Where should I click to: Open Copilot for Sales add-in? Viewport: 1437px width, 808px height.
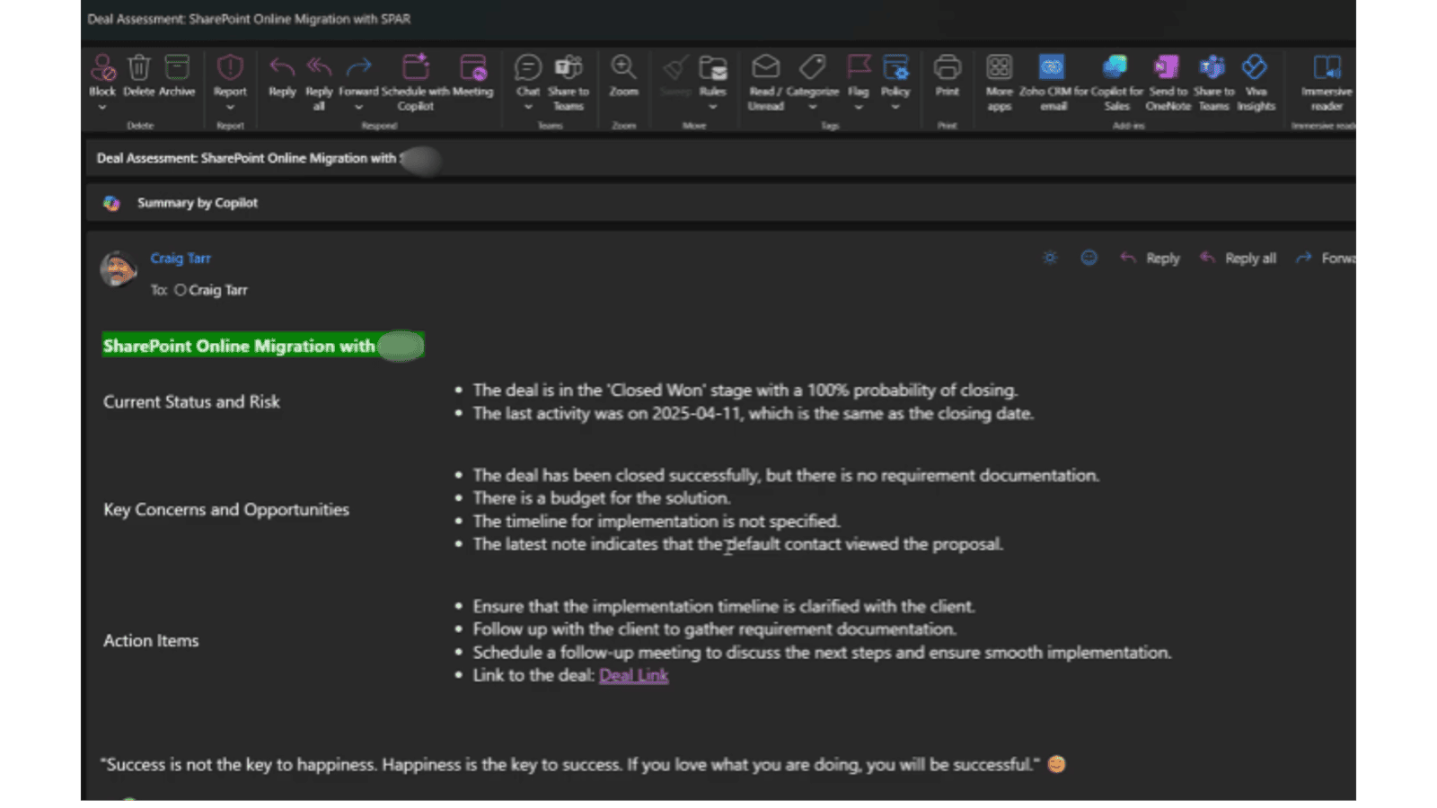point(1115,69)
